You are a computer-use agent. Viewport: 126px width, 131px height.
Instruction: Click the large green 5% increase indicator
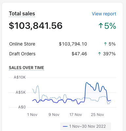pos(107,26)
